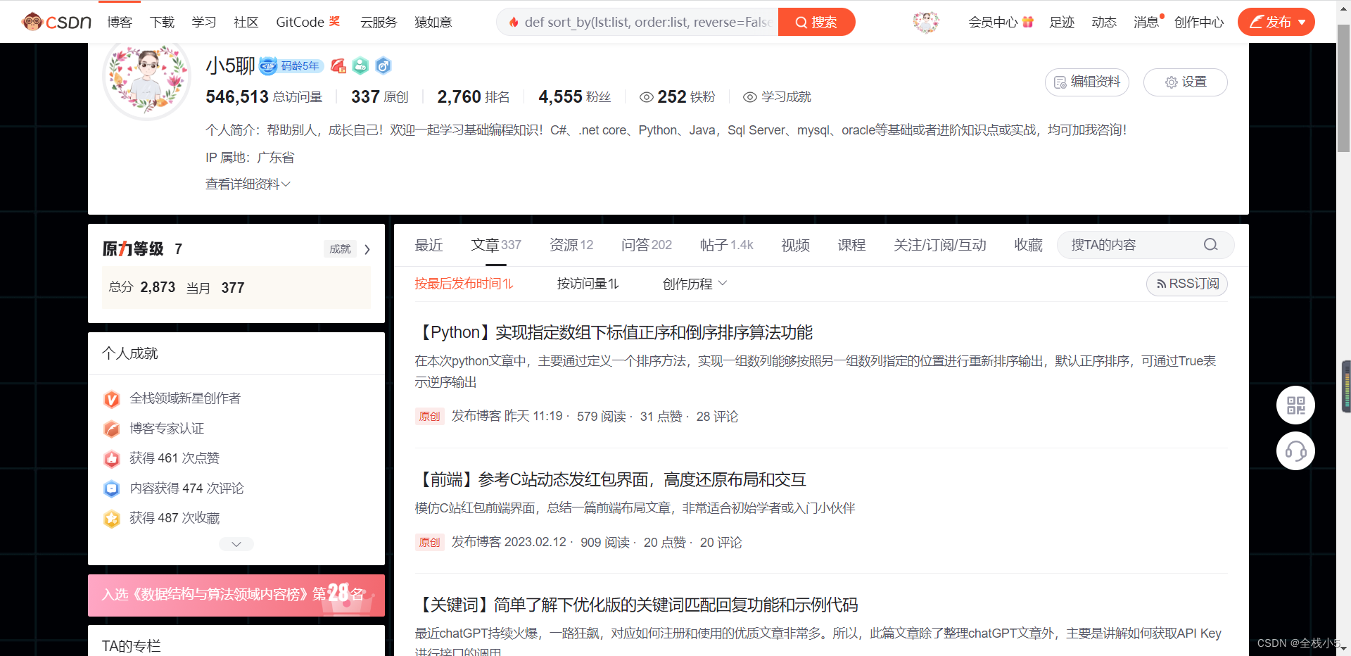Viewport: 1351px width, 656px height.
Task: Sort articles by 按最后发布时间
Action: [x=464, y=284]
